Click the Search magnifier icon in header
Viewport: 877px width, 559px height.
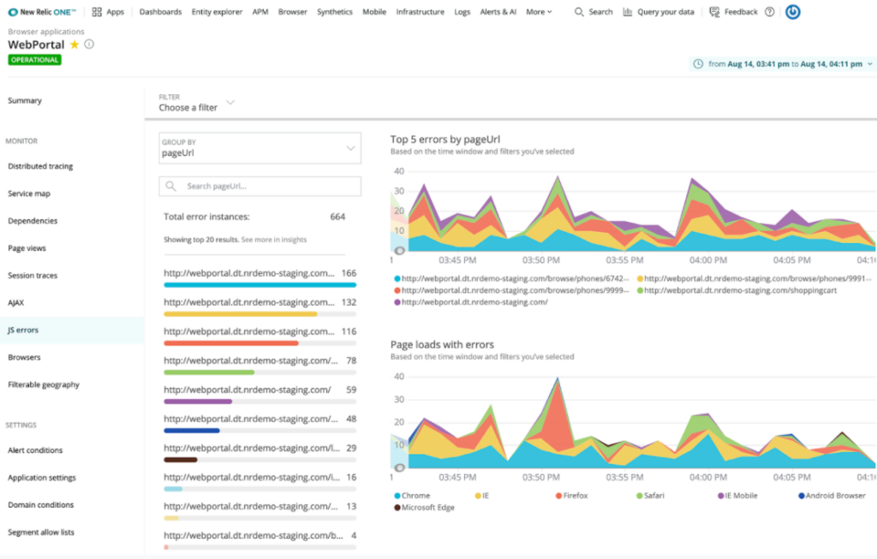point(579,12)
